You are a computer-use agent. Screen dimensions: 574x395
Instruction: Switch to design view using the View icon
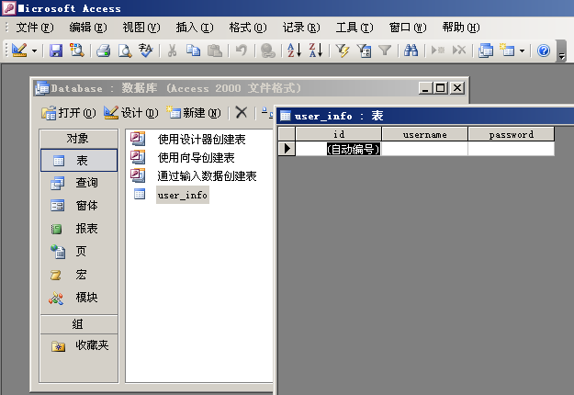19,51
